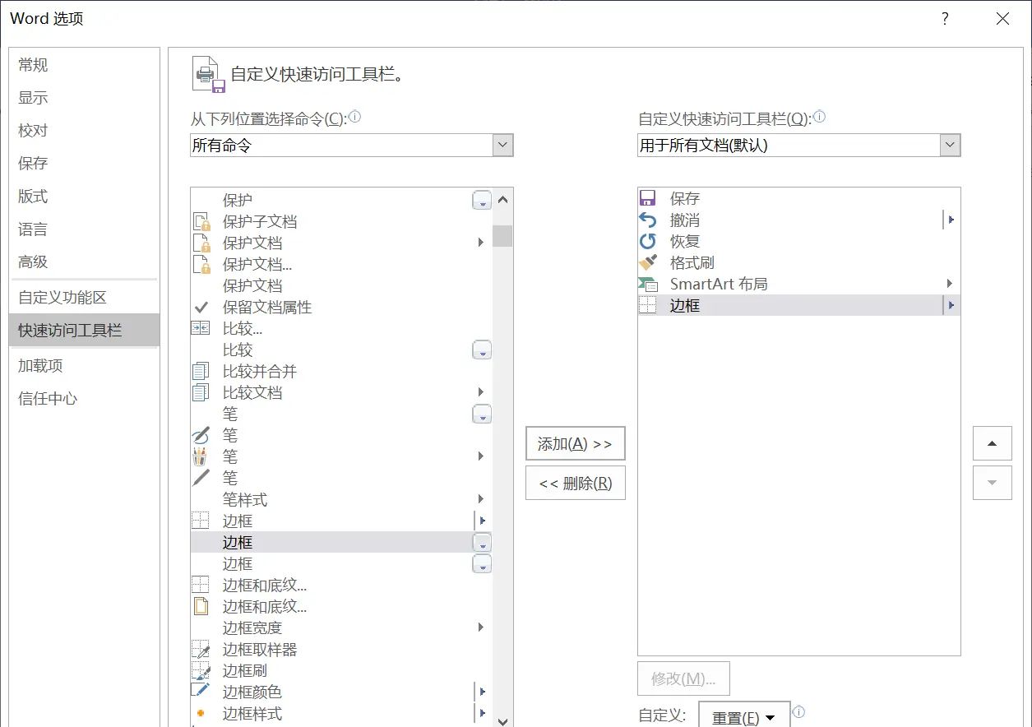
Task: Select the highlighted 边框 row in command list
Action: point(341,542)
